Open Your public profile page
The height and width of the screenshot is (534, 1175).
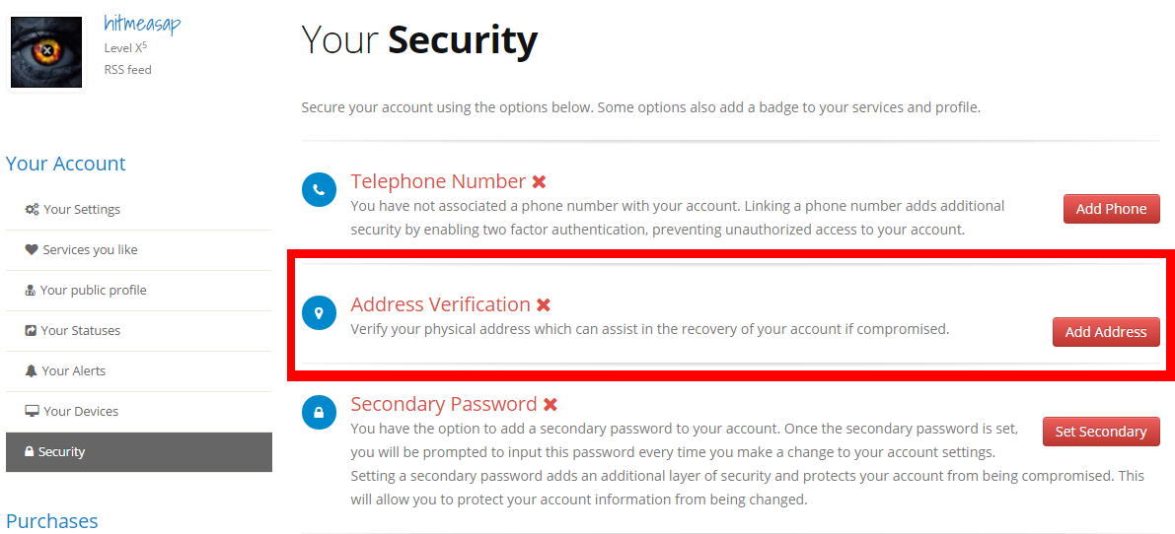point(93,290)
